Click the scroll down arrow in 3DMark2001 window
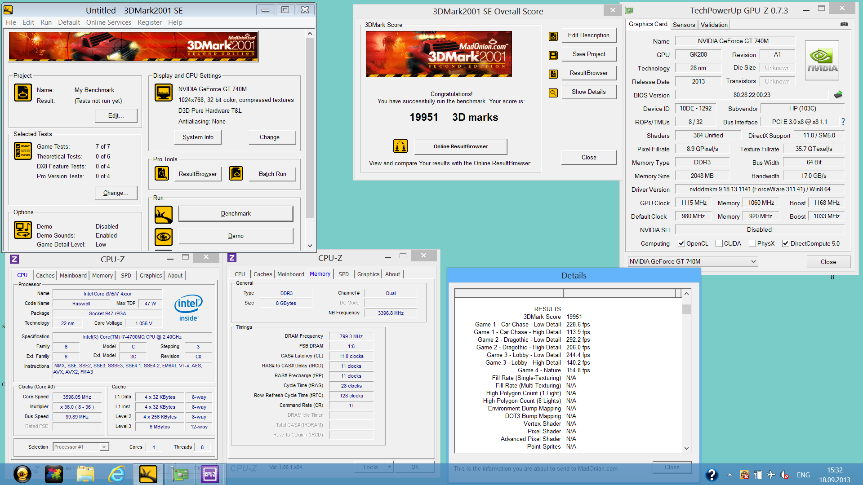The width and height of the screenshot is (863, 485). point(310,246)
